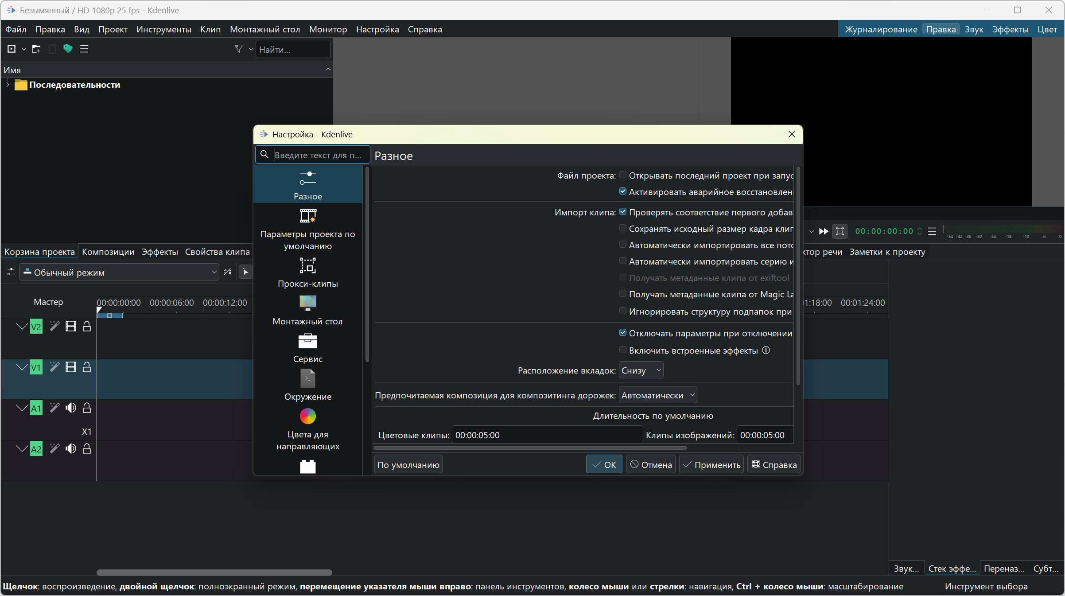Open the Обычный режим mode dropdown
Viewport: 1065px width, 596px height.
[120, 272]
